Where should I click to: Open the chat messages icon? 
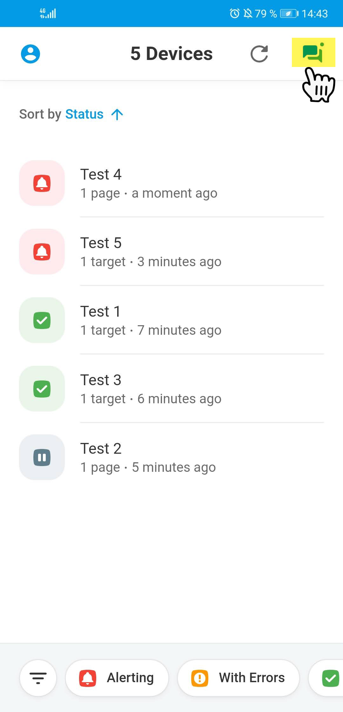313,53
